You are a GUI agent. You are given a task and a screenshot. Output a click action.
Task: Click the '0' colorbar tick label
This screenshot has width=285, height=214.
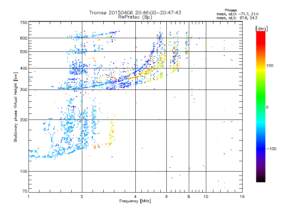pyautogui.click(x=267, y=107)
